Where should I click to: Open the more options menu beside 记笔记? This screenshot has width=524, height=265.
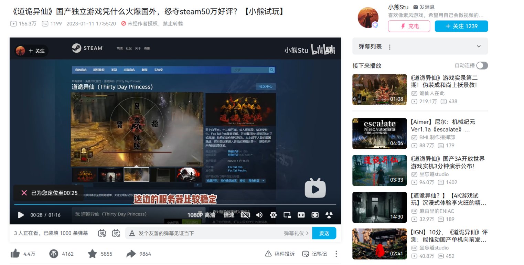(336, 254)
